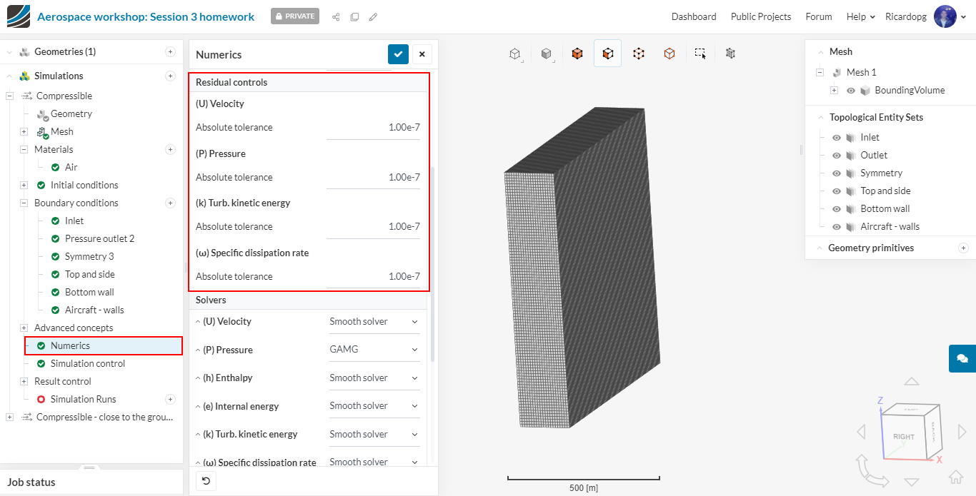Collapse the Compressible simulation tree node
This screenshot has width=976, height=496.
[x=10, y=96]
